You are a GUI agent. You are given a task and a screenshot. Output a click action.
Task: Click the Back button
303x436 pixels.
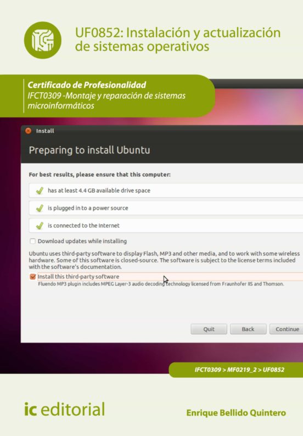[x=248, y=329]
